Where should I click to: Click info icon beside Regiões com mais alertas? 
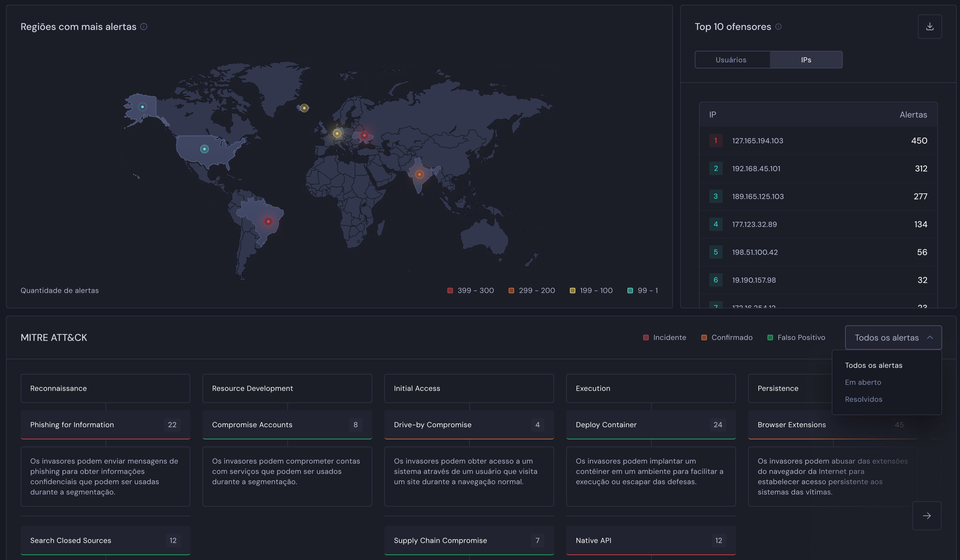[144, 27]
